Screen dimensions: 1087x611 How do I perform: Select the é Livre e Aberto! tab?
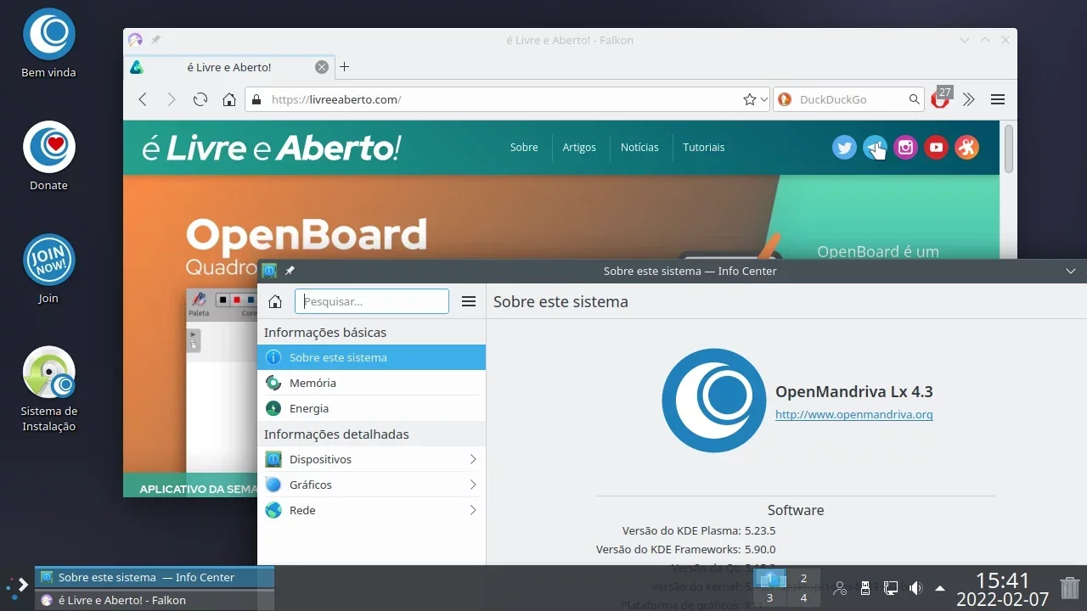pyautogui.click(x=228, y=67)
